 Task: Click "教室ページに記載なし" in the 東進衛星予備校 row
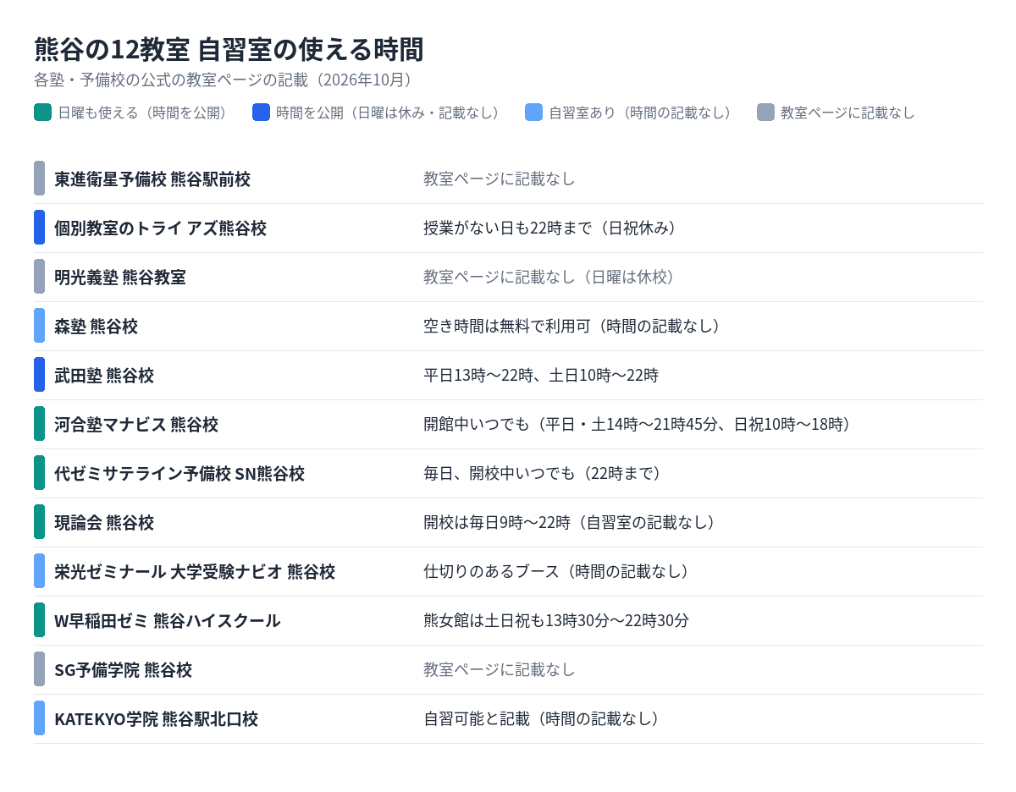point(500,179)
